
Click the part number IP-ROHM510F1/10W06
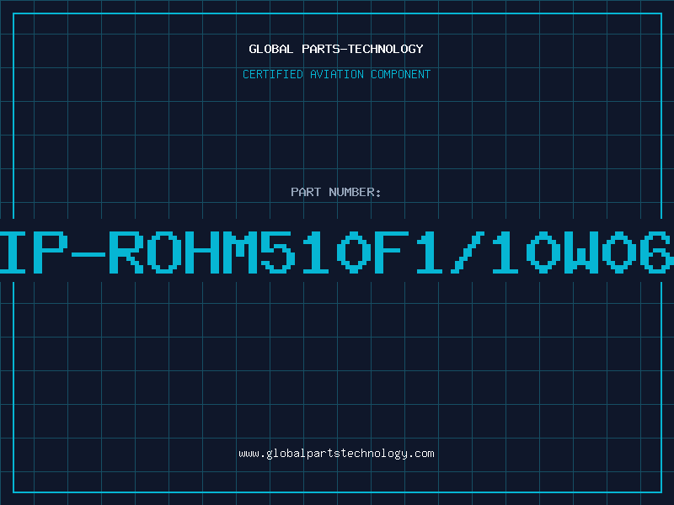(x=337, y=252)
